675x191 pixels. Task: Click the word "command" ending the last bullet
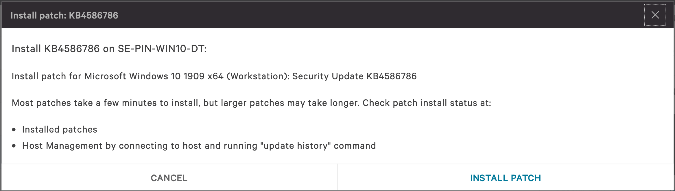pos(355,146)
